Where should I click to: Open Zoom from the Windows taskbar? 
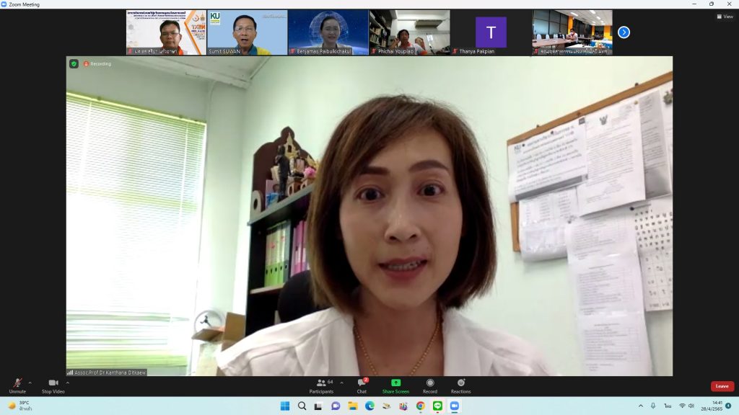coord(455,406)
